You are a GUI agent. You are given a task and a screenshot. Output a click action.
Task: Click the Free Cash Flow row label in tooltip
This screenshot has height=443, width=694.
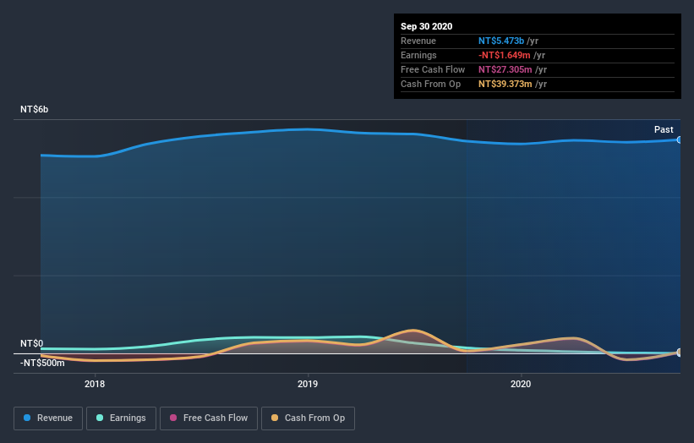pyautogui.click(x=433, y=69)
